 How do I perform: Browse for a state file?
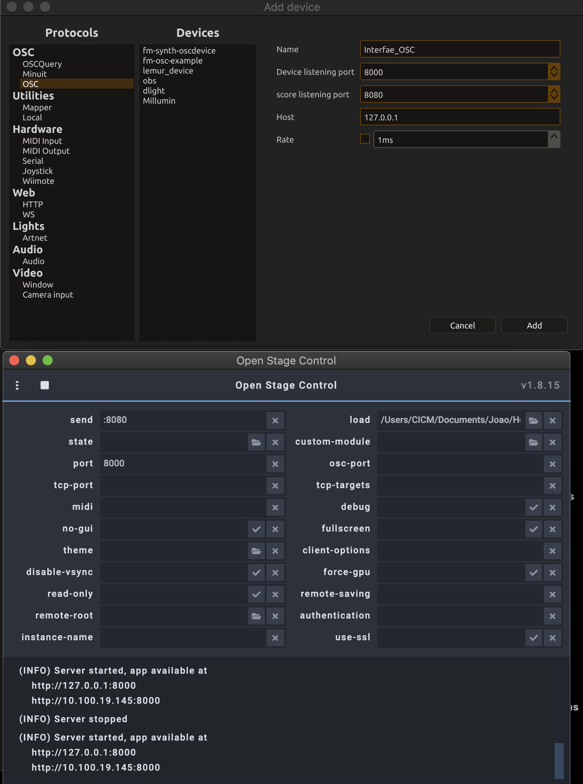[256, 442]
